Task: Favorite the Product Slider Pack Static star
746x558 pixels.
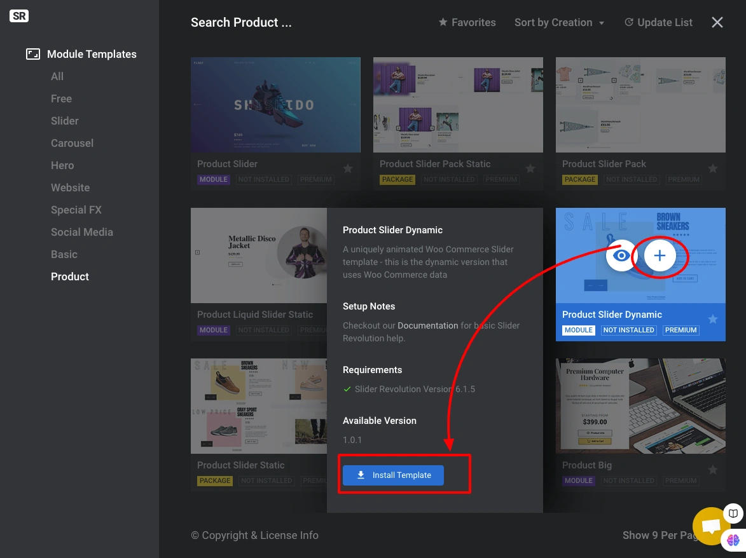Action: pyautogui.click(x=530, y=168)
